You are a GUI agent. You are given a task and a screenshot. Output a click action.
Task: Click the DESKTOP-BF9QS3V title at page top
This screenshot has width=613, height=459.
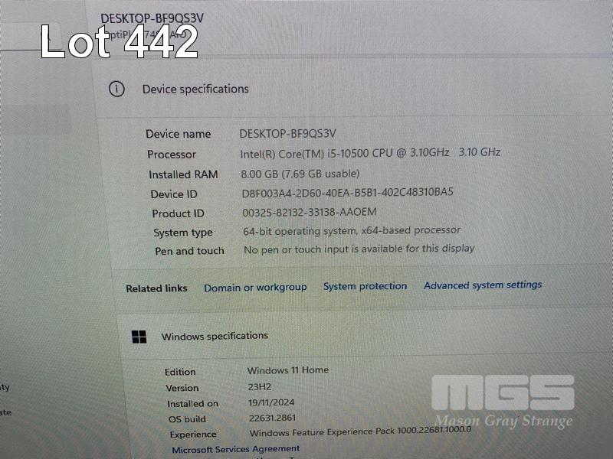coord(152,18)
